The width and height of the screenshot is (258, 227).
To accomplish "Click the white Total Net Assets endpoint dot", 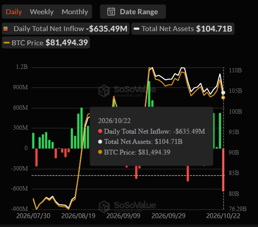I will 223,93.
